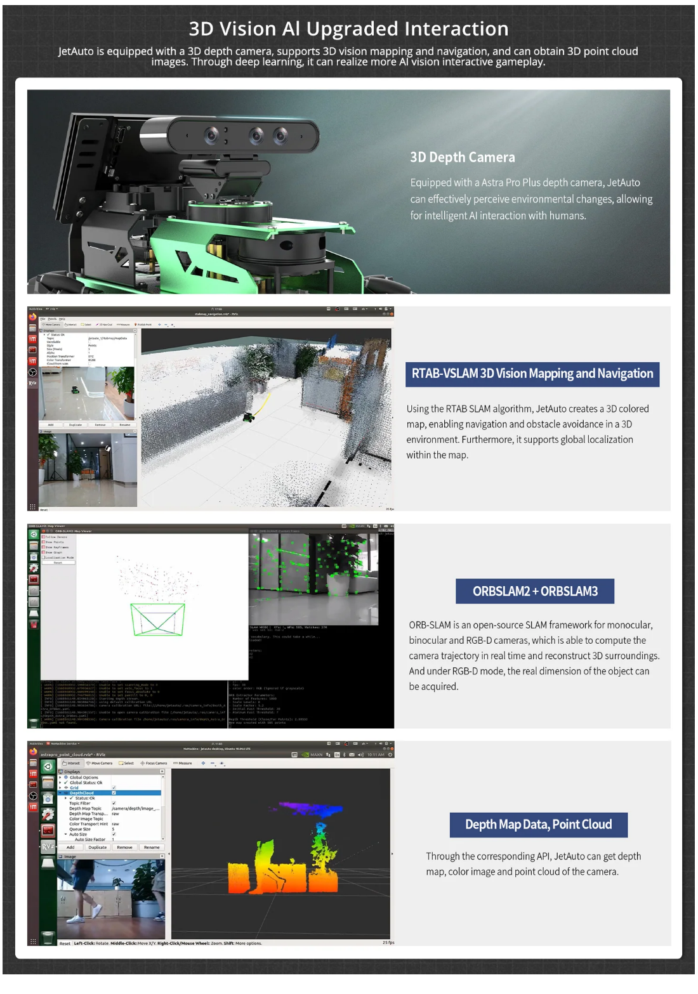Viewport: 698px width, 994px height.
Task: Activate 2D Nav Goal tool in rtabmap RViz
Action: coord(104,324)
